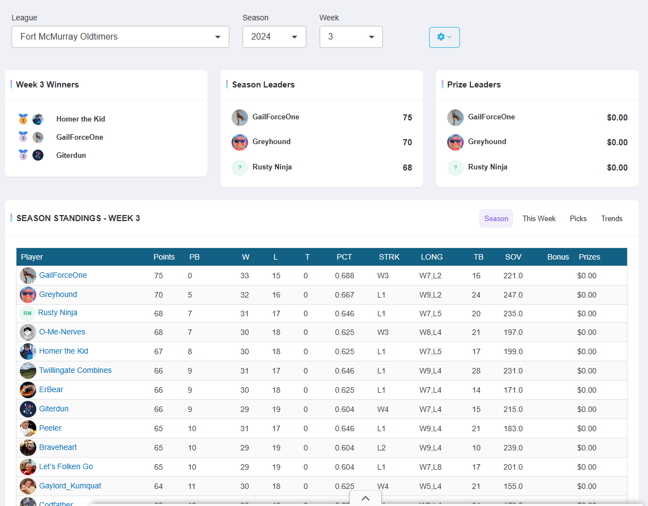
Task: Switch to the This Week tab
Action: 539,218
